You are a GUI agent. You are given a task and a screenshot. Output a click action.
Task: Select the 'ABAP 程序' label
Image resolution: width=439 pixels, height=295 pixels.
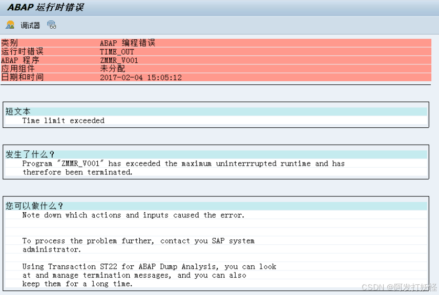(20, 60)
